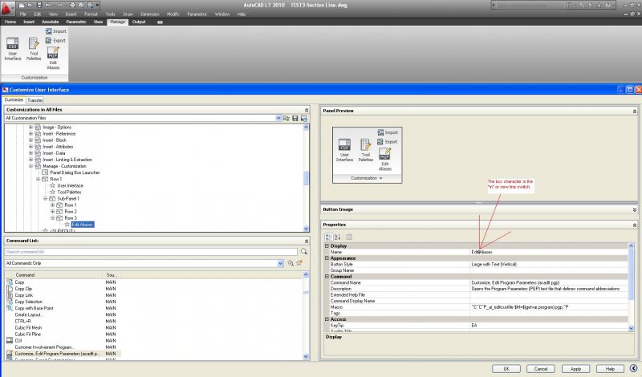Screen dimensions: 642x377
Task: Open the All Commands Only filter dropdown
Action: [x=279, y=263]
